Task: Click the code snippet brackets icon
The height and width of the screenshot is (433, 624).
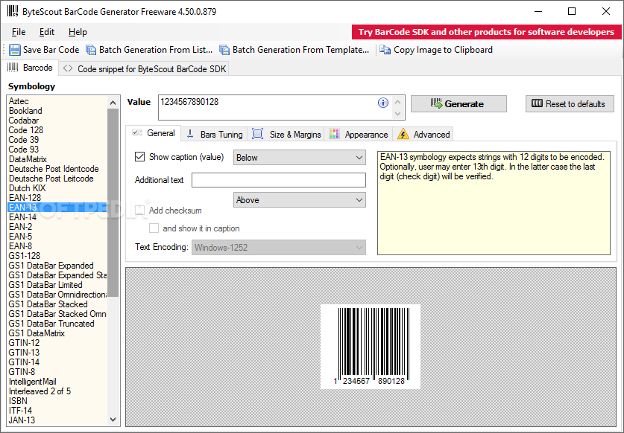Action: (x=68, y=68)
